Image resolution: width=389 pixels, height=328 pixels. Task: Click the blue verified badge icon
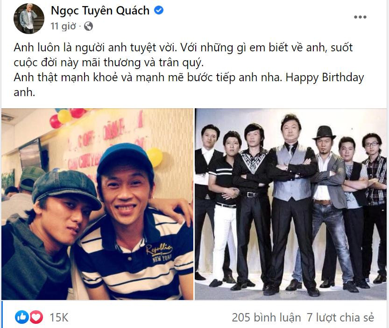(x=159, y=10)
